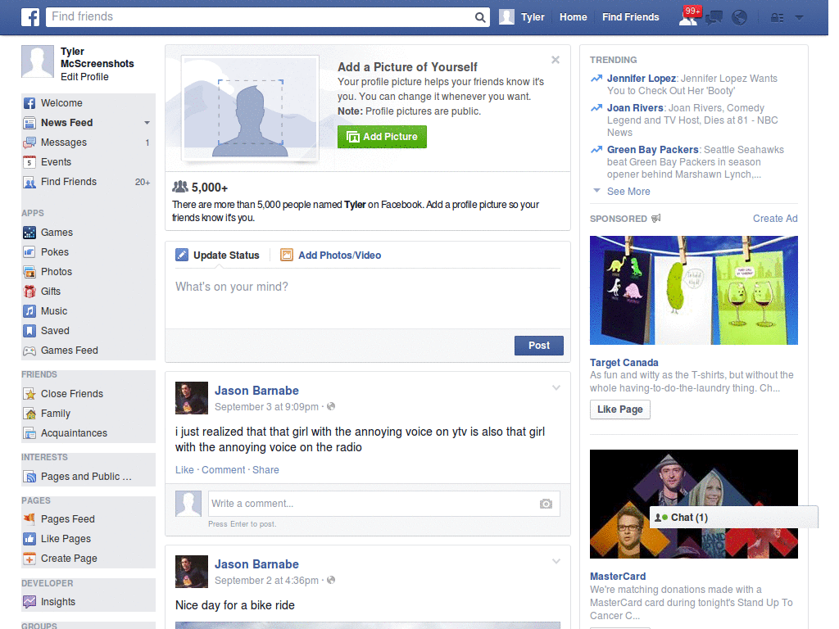Click the Like Pages thumbs-up icon
Image resolution: width=839 pixels, height=629 pixels.
29,539
